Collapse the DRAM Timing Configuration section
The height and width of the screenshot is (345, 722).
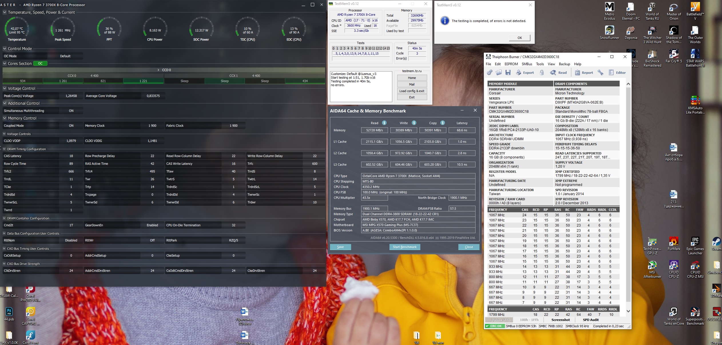[x=4, y=149]
